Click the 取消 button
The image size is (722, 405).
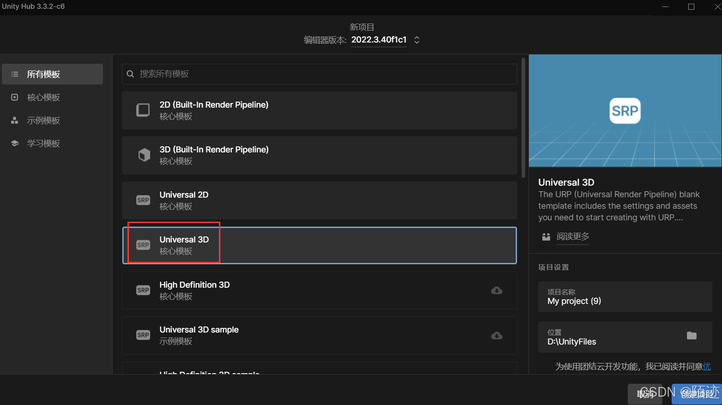point(645,394)
